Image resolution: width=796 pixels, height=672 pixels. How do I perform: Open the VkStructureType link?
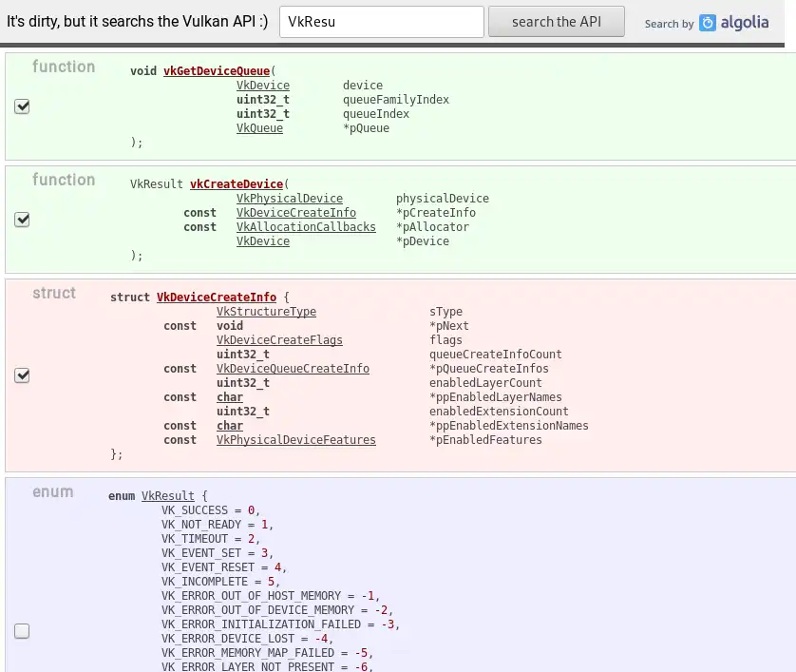coord(267,312)
